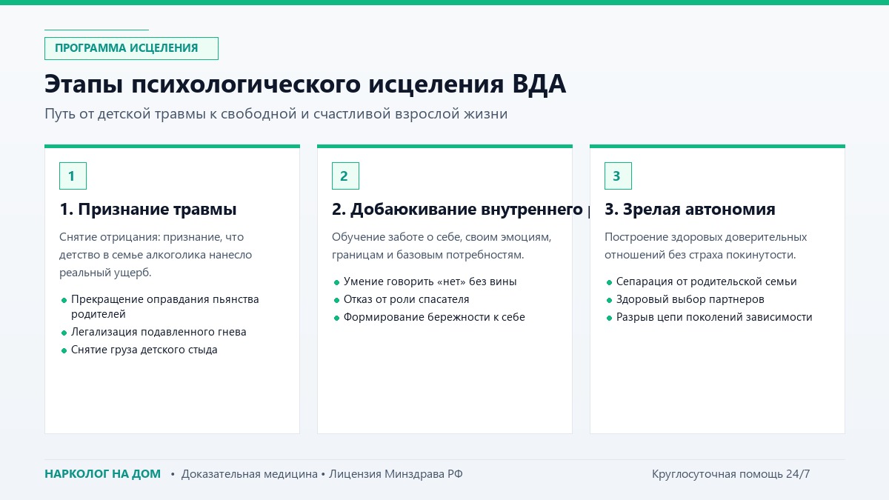The image size is (889, 500).
Task: Click paragraph Обучение заботе о себе
Action: (442, 246)
